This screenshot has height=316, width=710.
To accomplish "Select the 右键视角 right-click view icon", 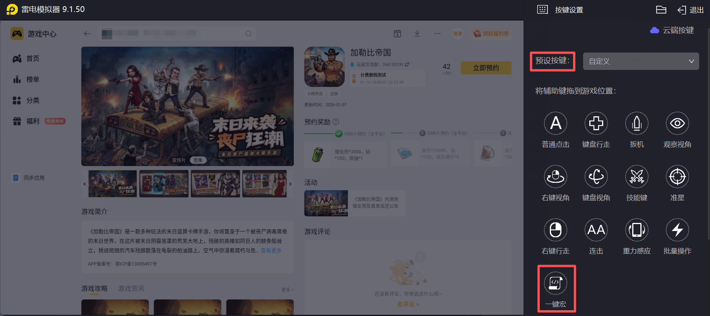I will pyautogui.click(x=556, y=177).
